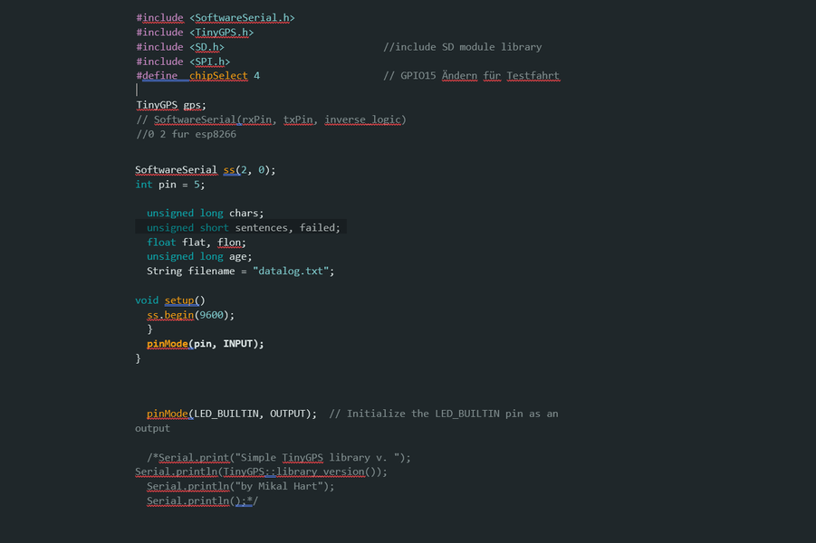
Task: Click the 'GPIO15 Ändern für Testfahrt' comment
Action: (x=472, y=76)
